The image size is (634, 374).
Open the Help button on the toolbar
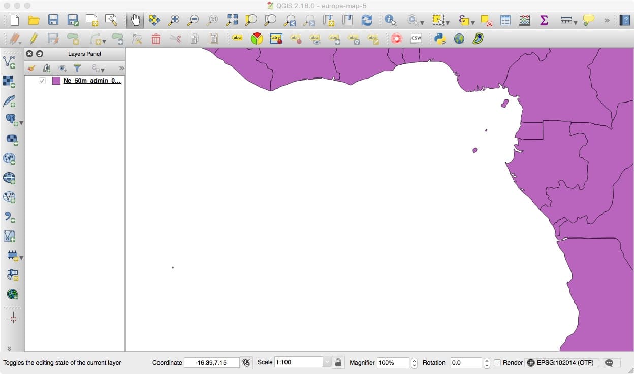click(625, 20)
